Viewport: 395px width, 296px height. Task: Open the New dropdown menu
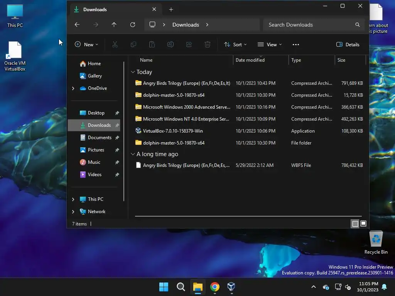click(86, 45)
